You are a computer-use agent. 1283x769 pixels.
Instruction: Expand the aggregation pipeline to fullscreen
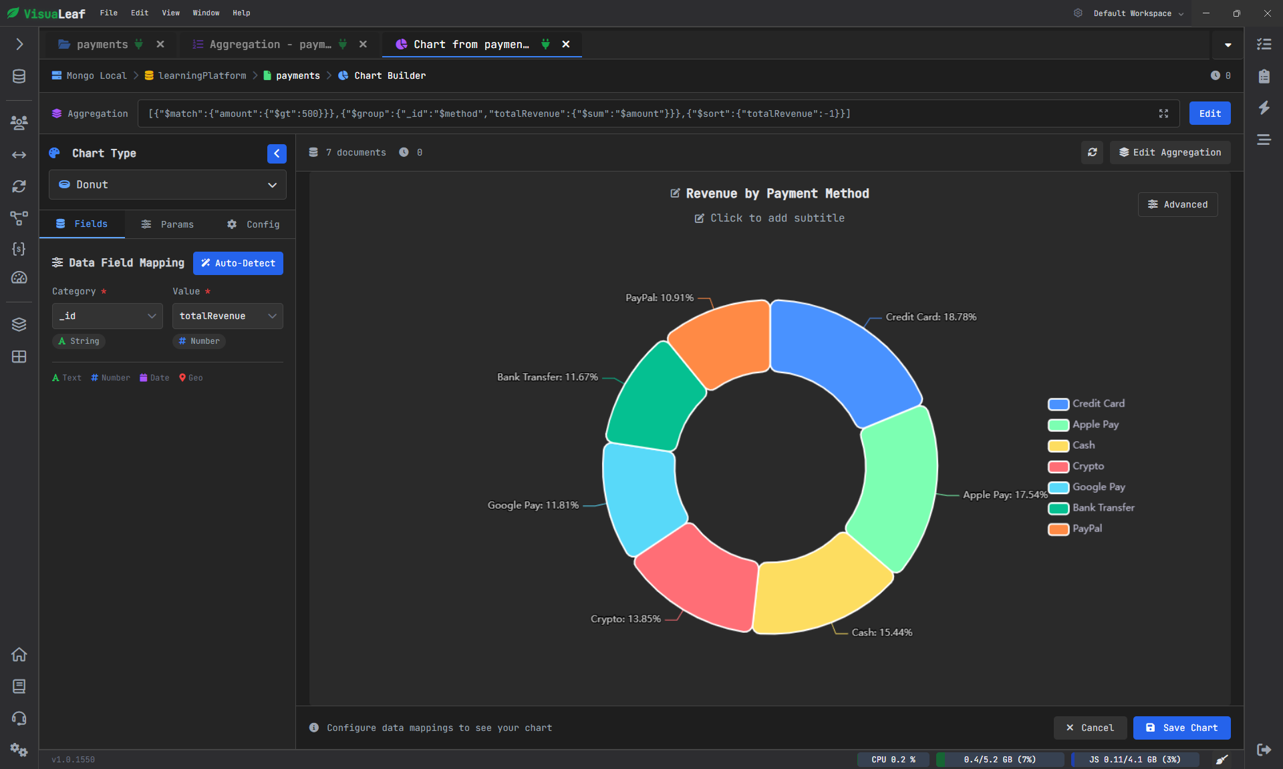1164,113
